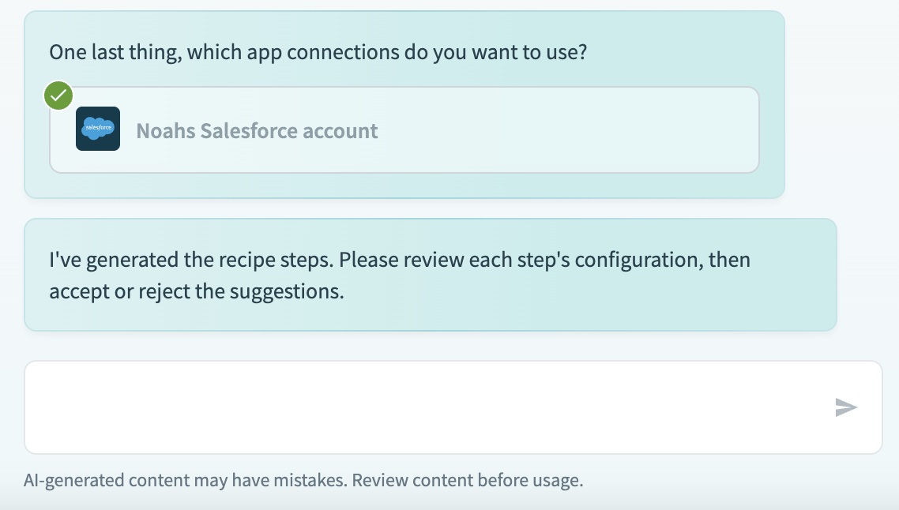Tap the check badge confirming the connection
Image resolution: width=899 pixels, height=510 pixels.
click(x=58, y=96)
